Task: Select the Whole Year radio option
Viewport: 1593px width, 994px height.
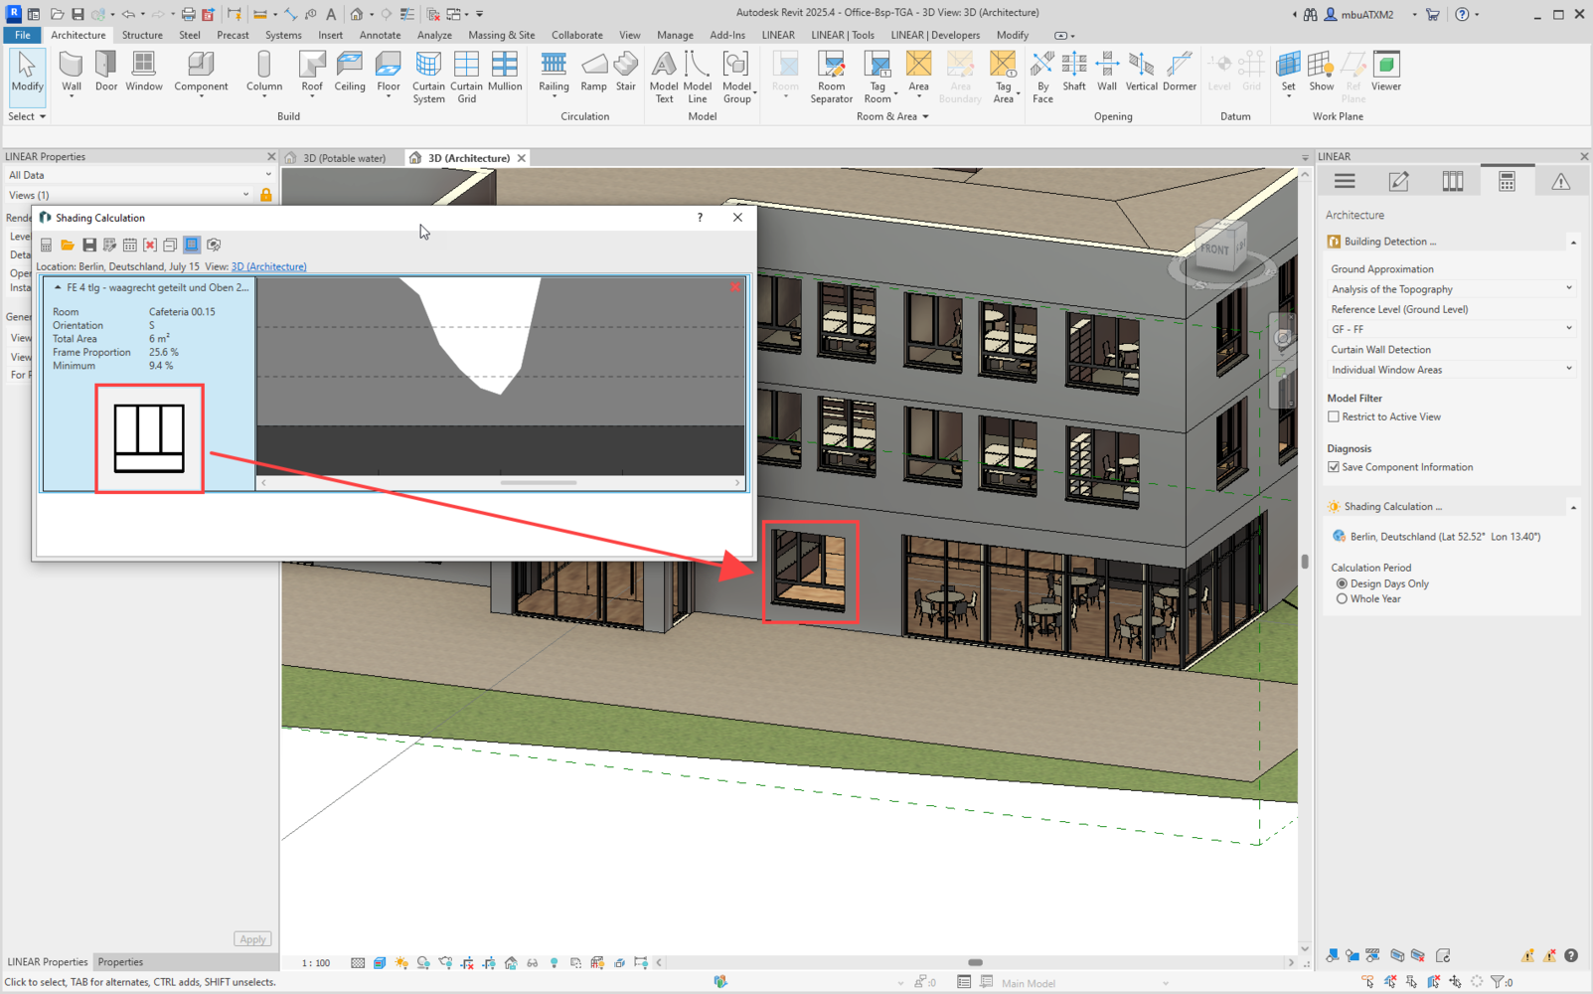Action: tap(1342, 599)
